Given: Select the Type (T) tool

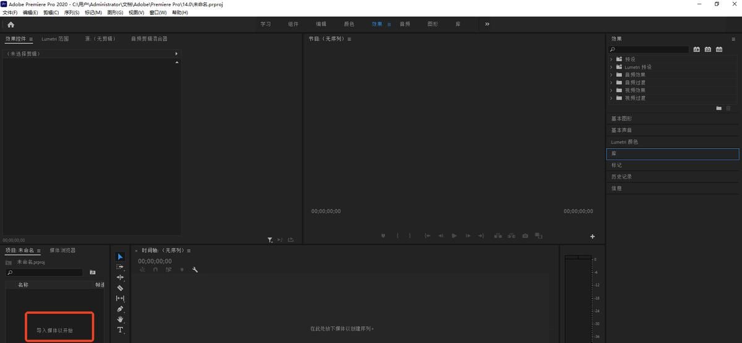Looking at the screenshot, I should click(120, 330).
